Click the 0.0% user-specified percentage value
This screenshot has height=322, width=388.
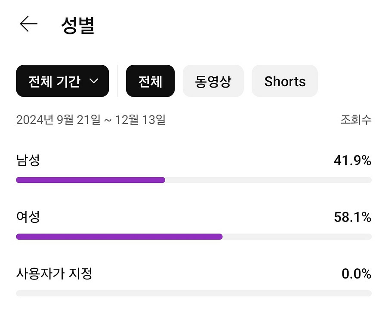[x=356, y=274]
